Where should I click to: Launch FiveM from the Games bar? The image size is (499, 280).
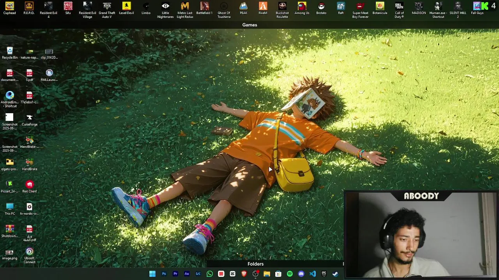coord(263,8)
